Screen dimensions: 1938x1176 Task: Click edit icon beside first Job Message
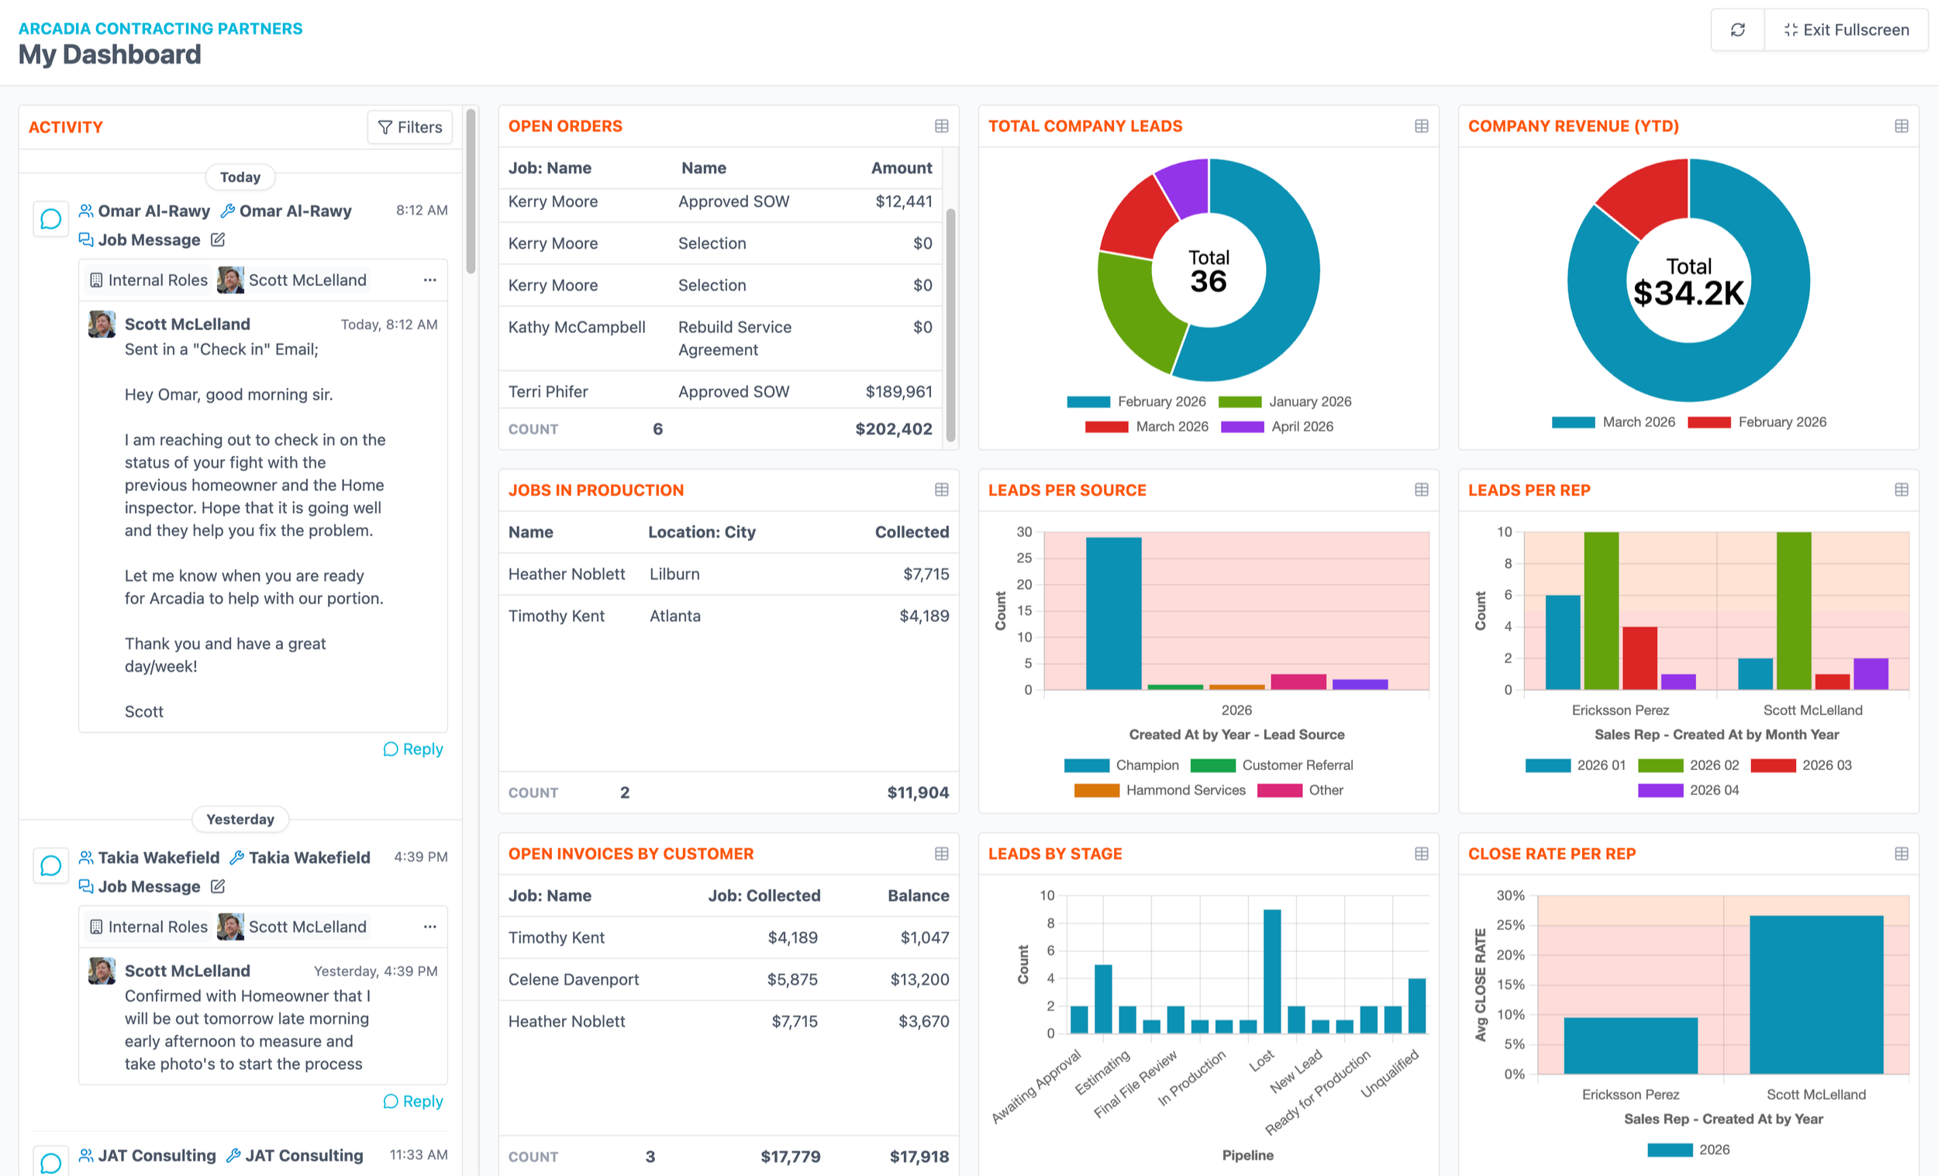click(218, 239)
